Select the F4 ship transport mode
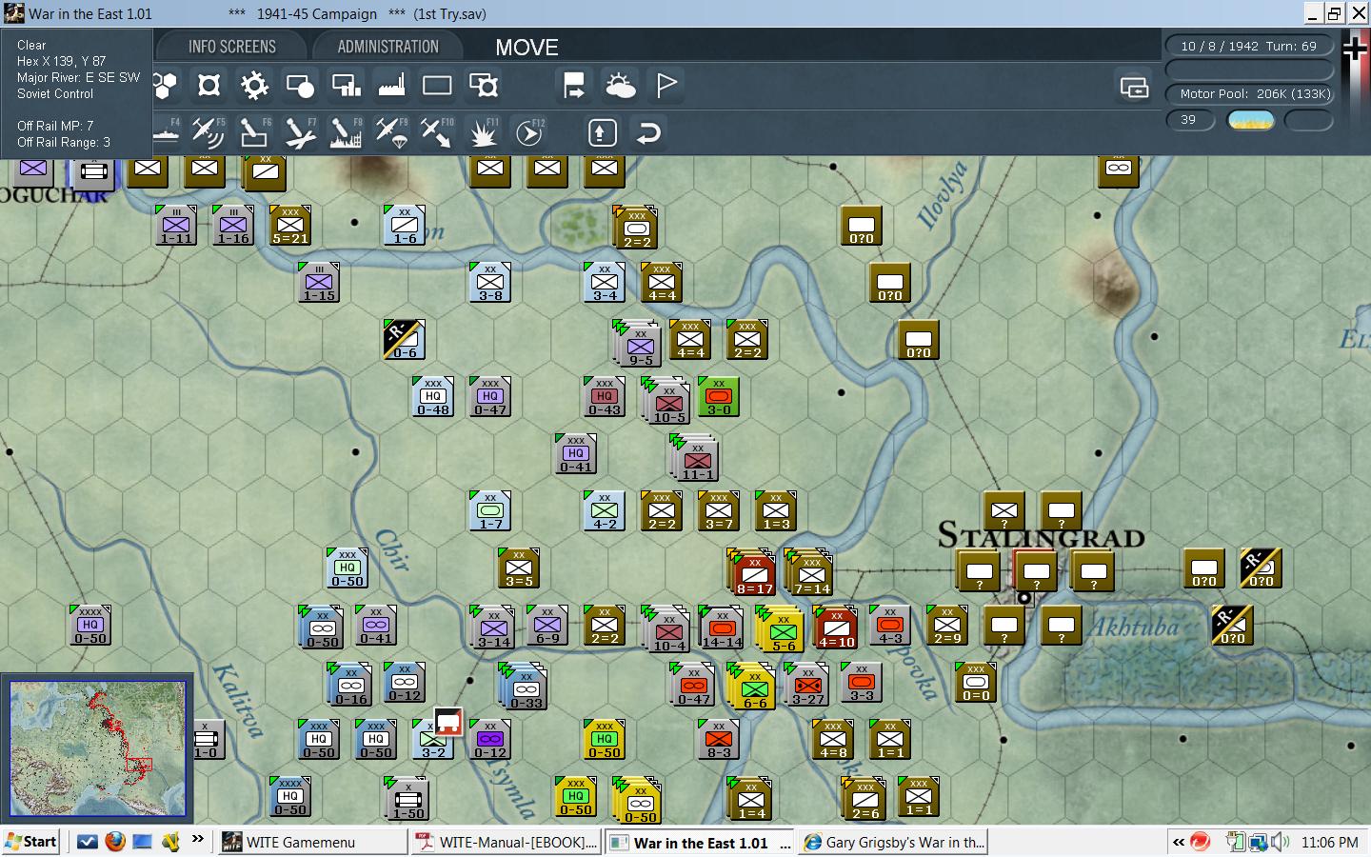Image resolution: width=1371 pixels, height=857 pixels. pos(167,132)
